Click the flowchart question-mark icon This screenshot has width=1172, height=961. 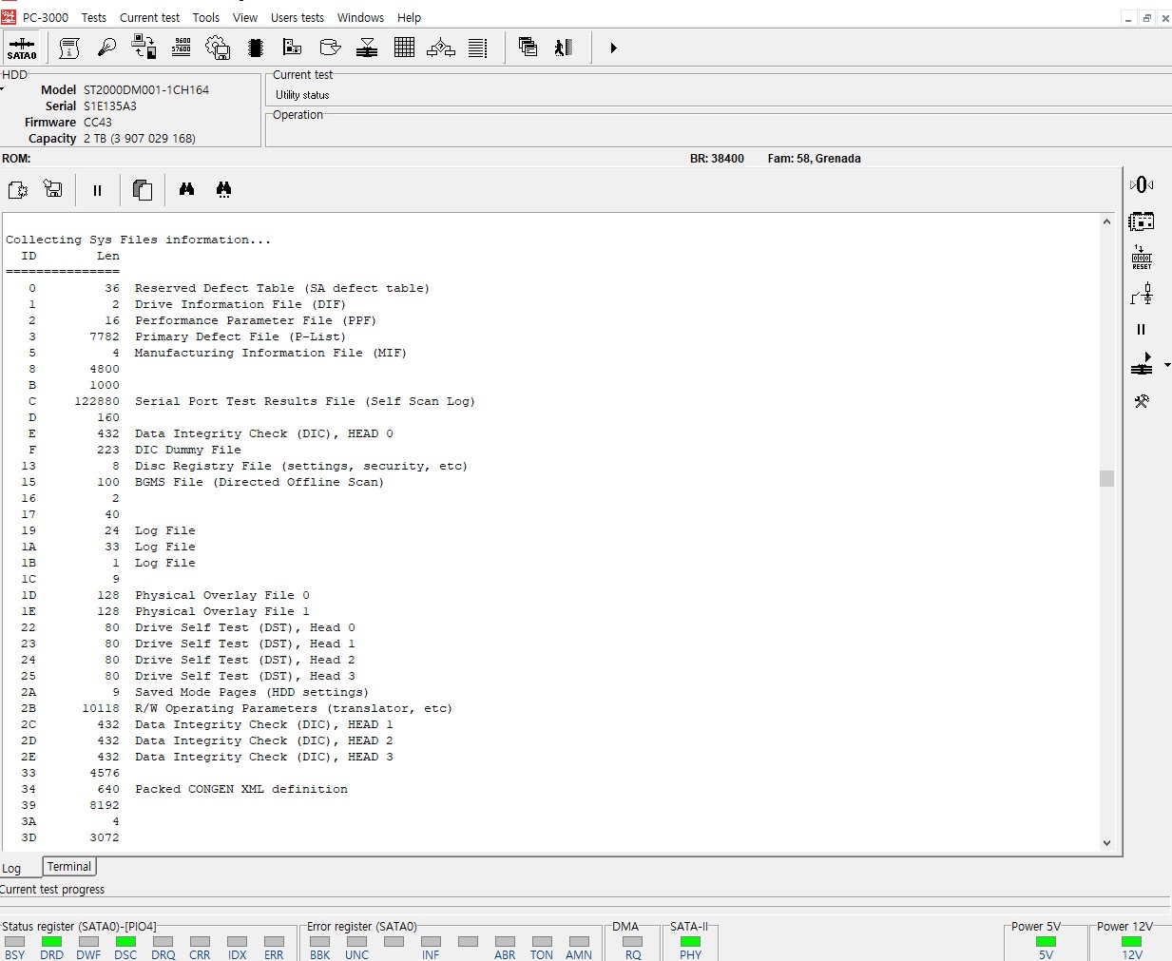[441, 48]
